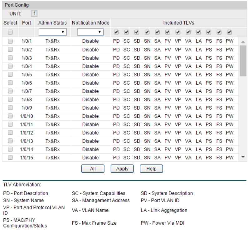Select the checkbox for port 1/0/7
The image size is (248, 233).
click(x=10, y=91)
